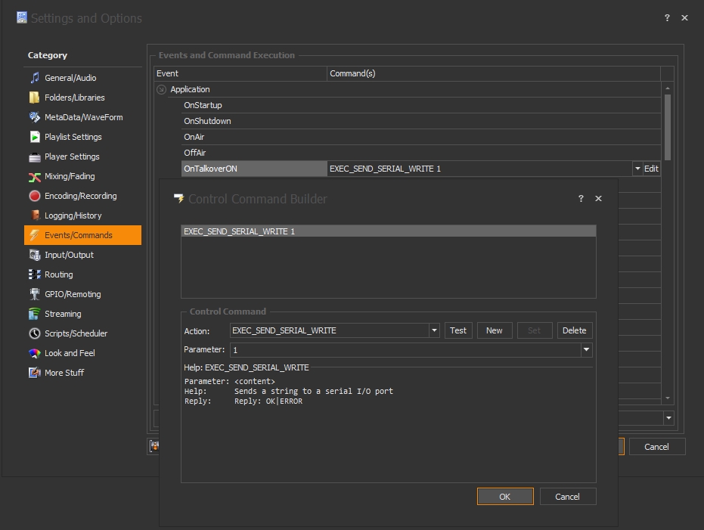Open the OnTalkoverON command dropdown arrow
The image size is (704, 530).
pyautogui.click(x=637, y=169)
